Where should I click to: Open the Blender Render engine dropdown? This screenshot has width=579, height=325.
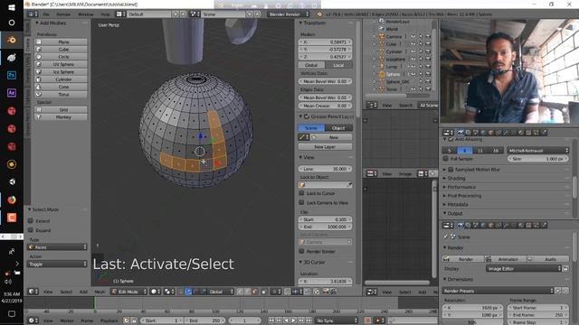point(289,14)
